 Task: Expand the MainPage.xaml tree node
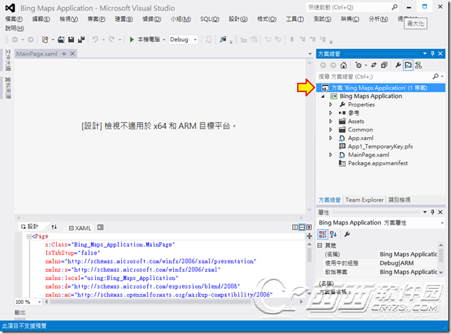coord(331,155)
